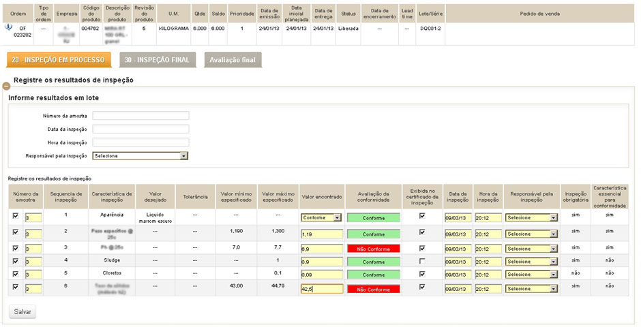The image size is (641, 327).
Task: Click value field containing 0,09 in Cloretos row
Action: [322, 275]
